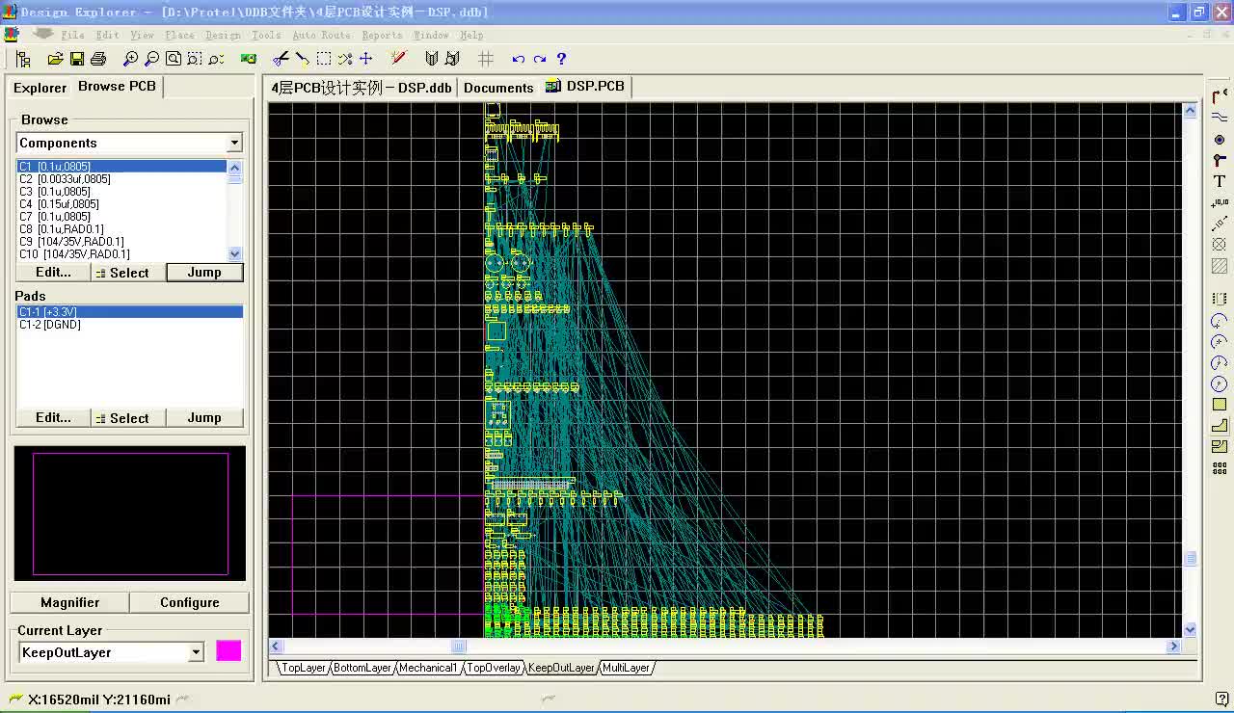Screen dimensions: 1234x713
Task: Click the mini board overview thumbnail
Action: coord(130,514)
